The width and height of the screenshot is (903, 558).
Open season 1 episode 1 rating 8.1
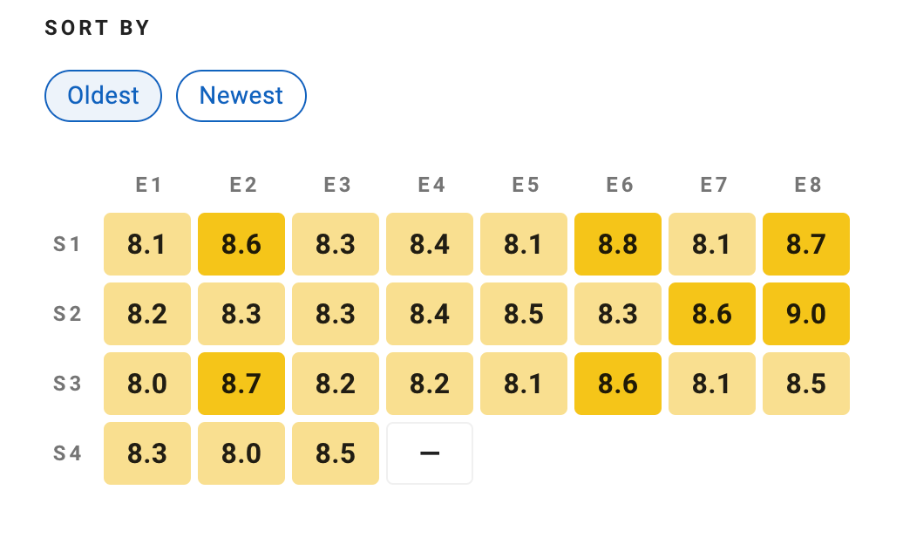point(147,244)
